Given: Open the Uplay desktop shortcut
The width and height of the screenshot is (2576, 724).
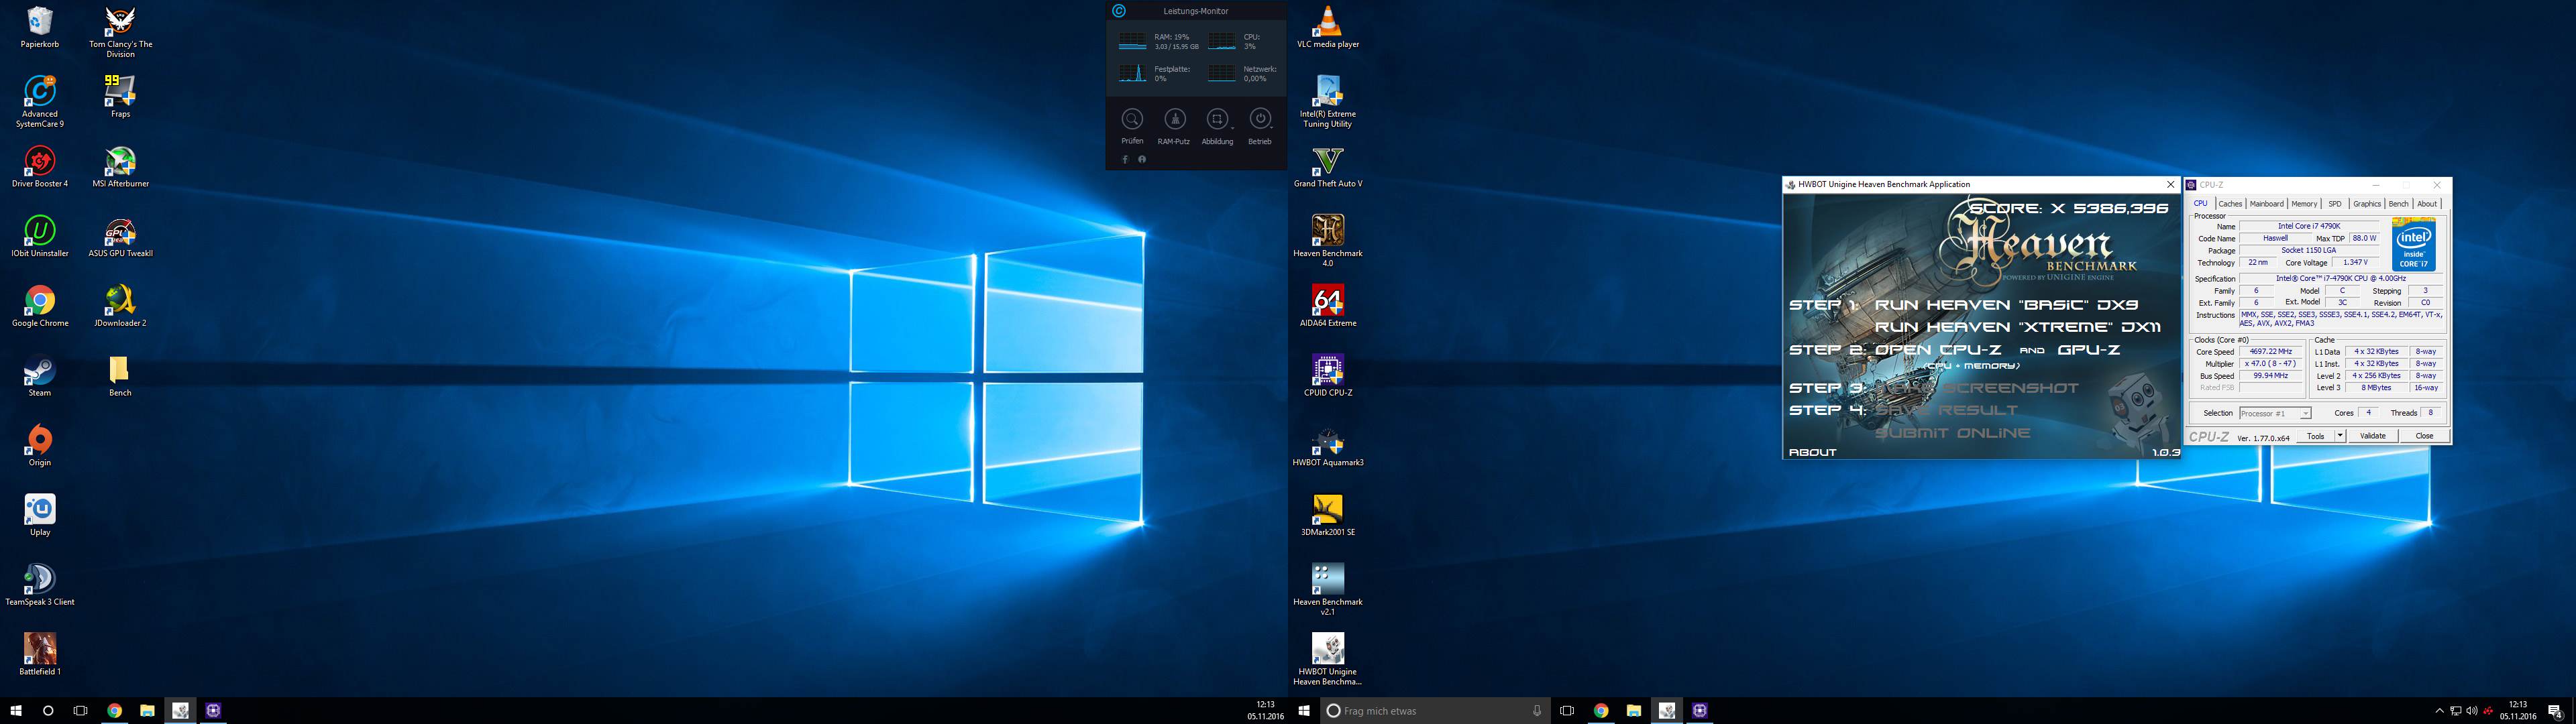Looking at the screenshot, I should coord(40,515).
